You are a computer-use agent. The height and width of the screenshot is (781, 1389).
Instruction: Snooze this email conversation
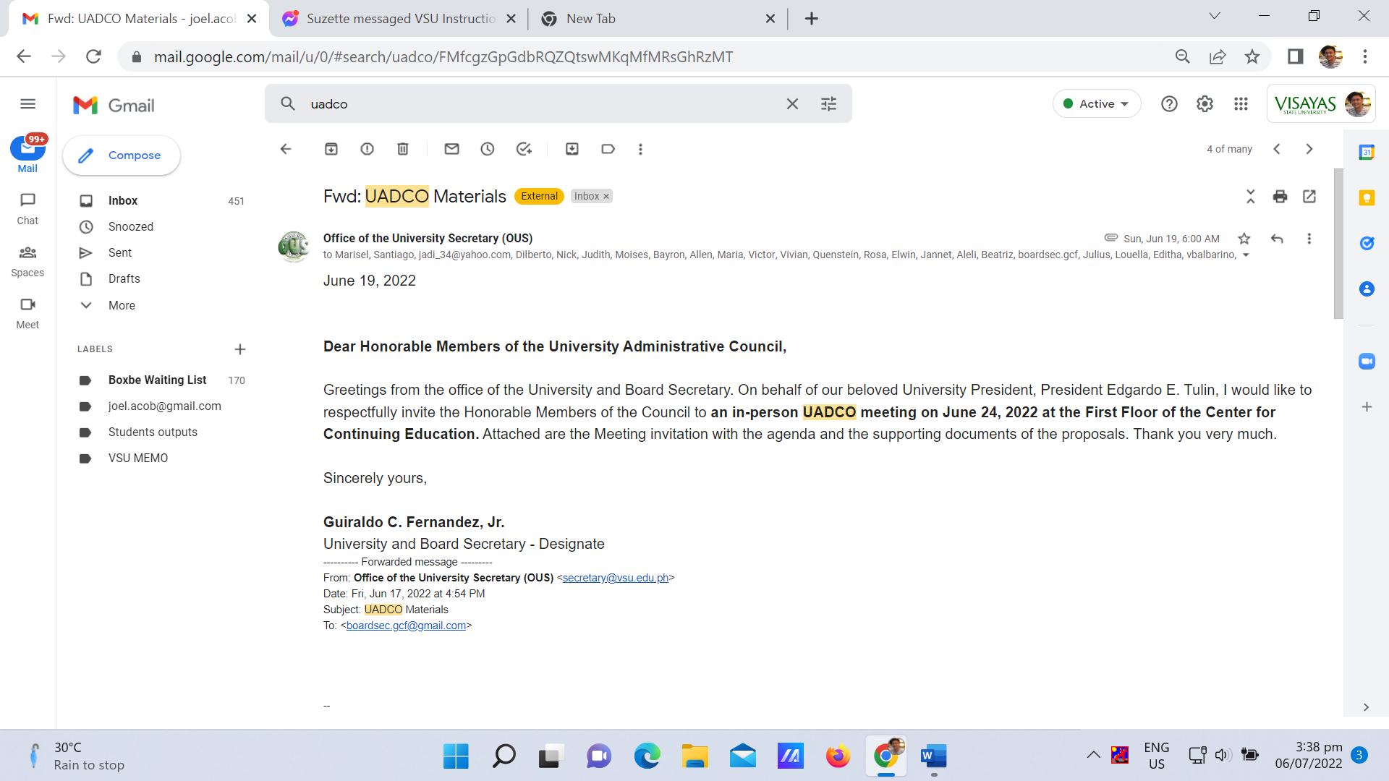click(x=488, y=149)
